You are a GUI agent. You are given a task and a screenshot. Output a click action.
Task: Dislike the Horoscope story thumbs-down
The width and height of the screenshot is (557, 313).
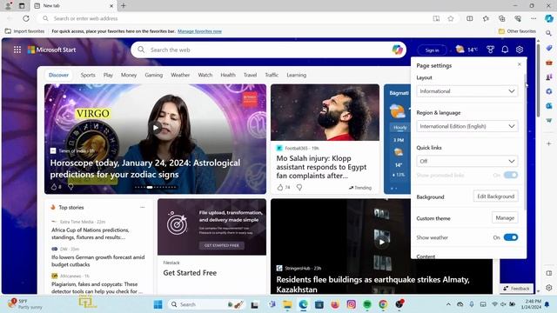click(70, 187)
